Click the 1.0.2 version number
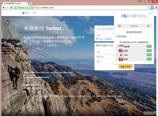Image resolution: width=158 pixels, height=116 pixels. pyautogui.click(x=150, y=13)
